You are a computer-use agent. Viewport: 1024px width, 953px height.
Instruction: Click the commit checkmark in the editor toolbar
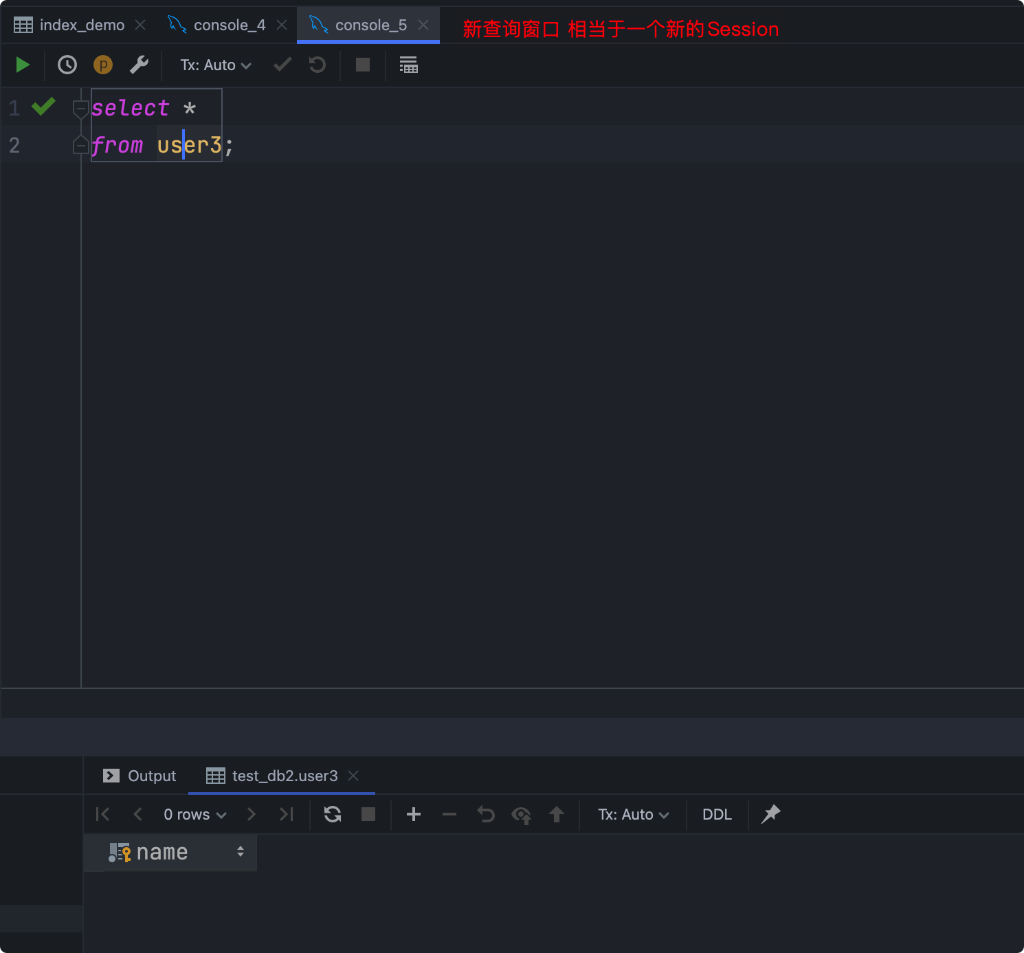click(282, 65)
